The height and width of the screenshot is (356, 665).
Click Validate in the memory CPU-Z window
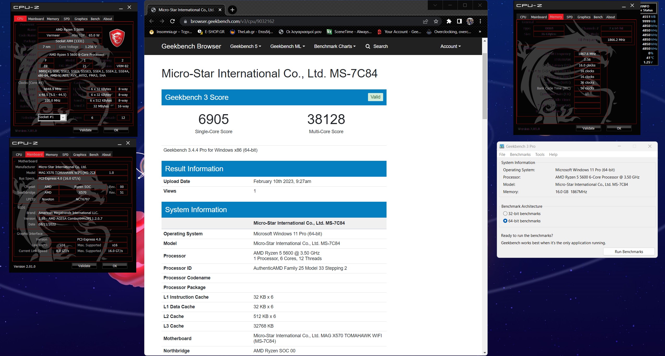pyautogui.click(x=588, y=128)
